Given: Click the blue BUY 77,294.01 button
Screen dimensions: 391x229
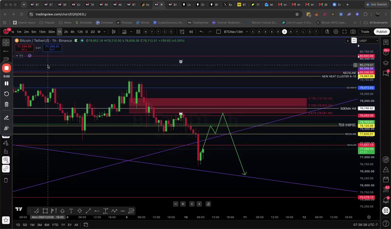Looking at the screenshot, I should tap(52, 48).
